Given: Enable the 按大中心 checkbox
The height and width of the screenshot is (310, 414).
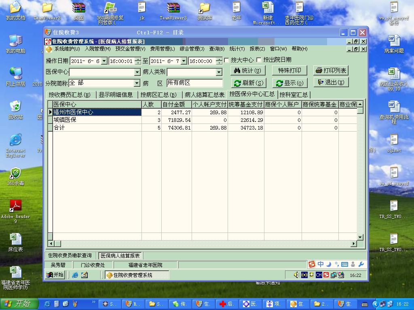Looking at the screenshot, I should pyautogui.click(x=226, y=60).
